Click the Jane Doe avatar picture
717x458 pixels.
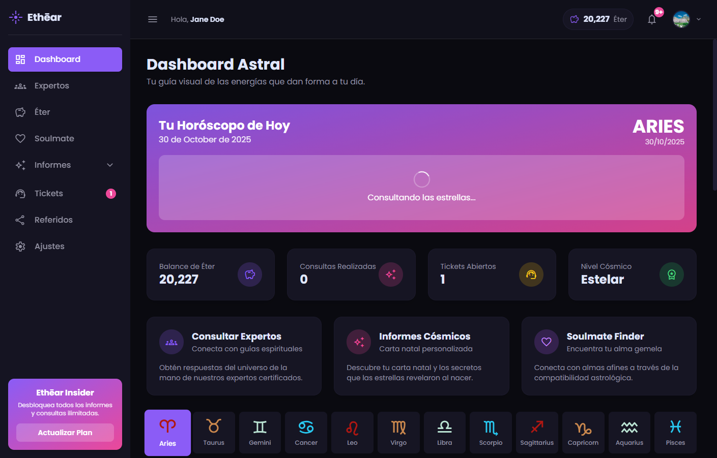point(681,19)
